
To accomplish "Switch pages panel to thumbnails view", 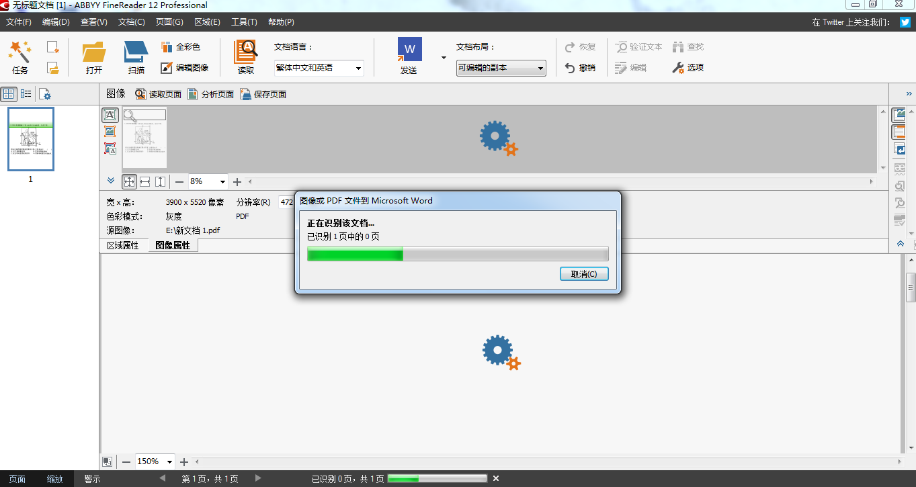I will click(x=9, y=94).
